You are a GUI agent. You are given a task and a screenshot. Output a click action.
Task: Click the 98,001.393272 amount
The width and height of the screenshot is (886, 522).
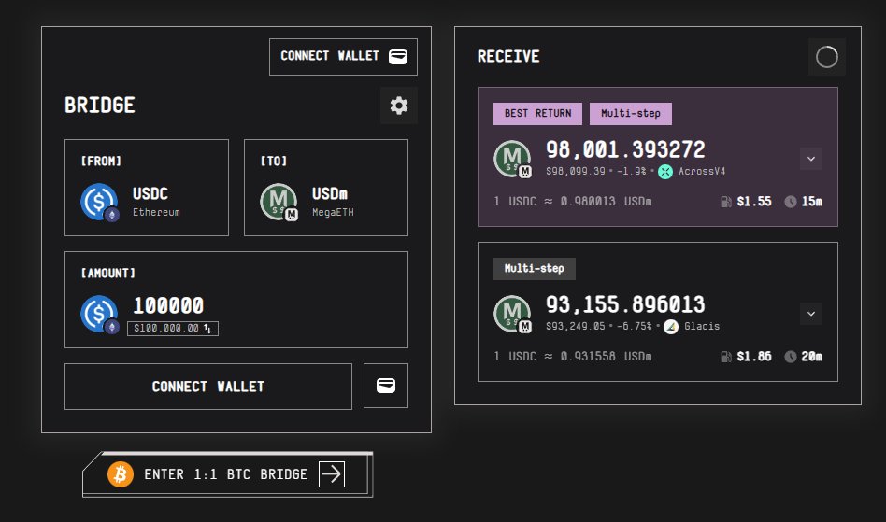(625, 150)
